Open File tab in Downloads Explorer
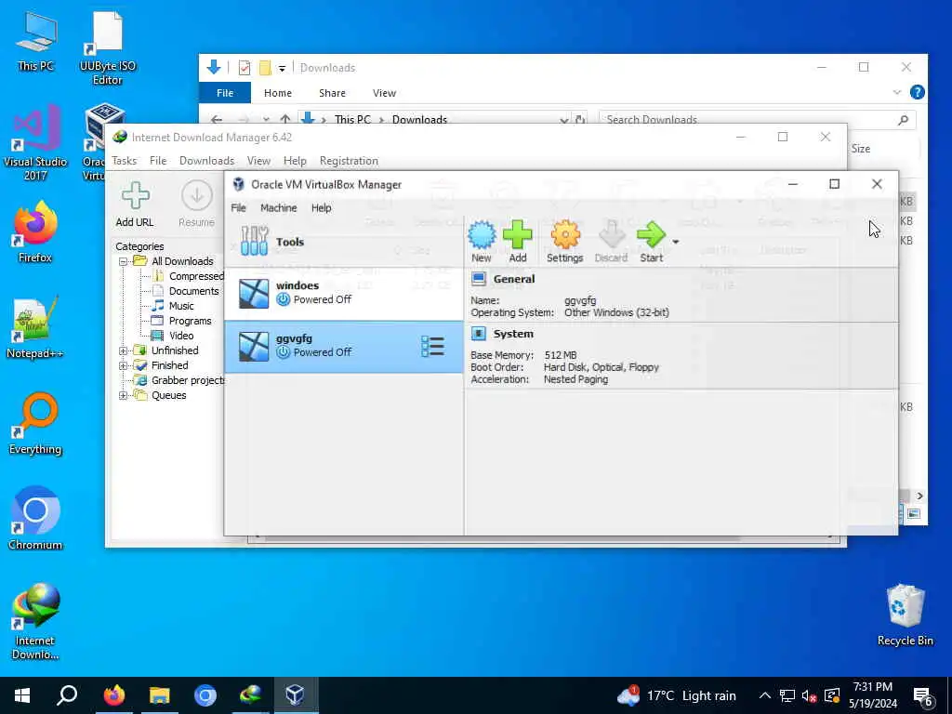 (225, 93)
